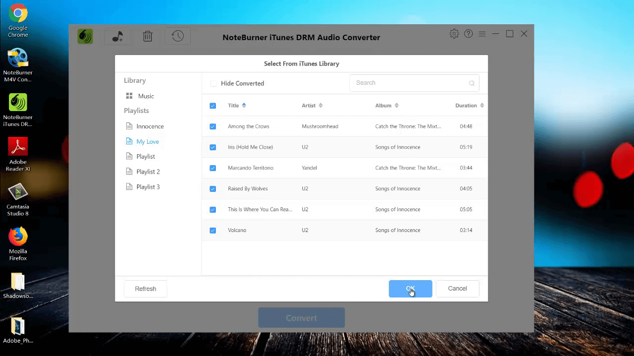634x356 pixels.
Task: Click the 03:14 duration value
Action: click(466, 231)
